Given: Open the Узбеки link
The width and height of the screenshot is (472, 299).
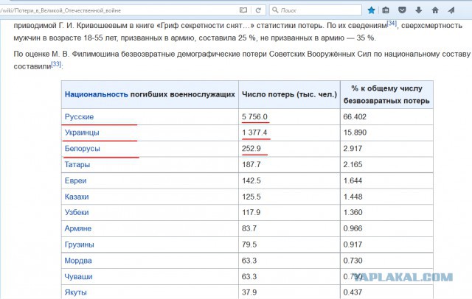Looking at the screenshot, I should (77, 212).
